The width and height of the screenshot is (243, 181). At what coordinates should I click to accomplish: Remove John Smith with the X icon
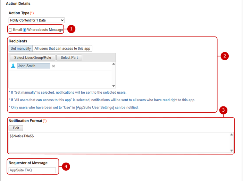pos(53,66)
